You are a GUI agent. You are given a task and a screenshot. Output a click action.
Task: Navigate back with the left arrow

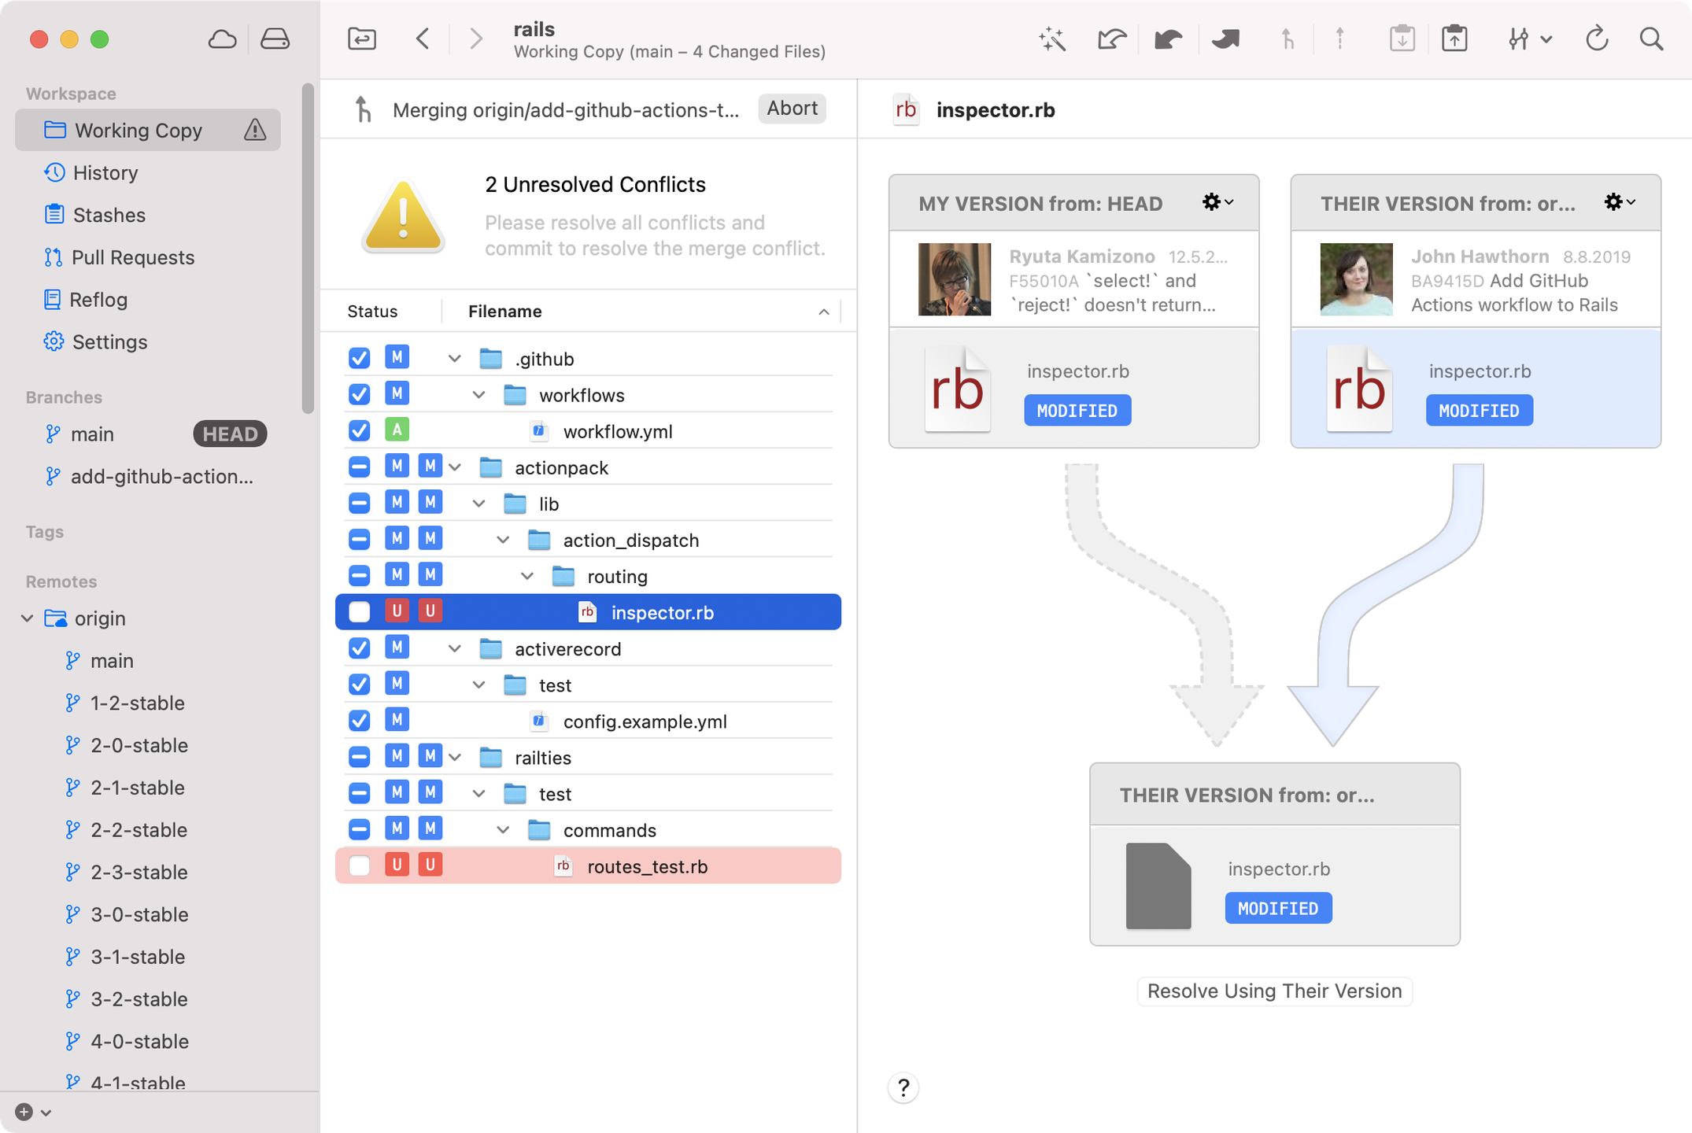click(x=423, y=39)
